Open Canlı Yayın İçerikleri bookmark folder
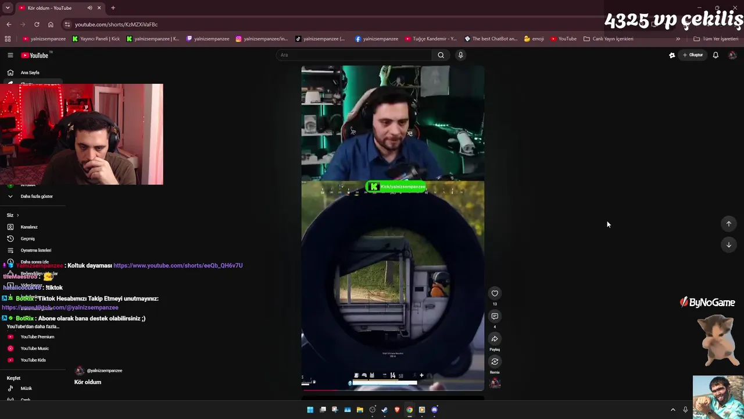The width and height of the screenshot is (744, 419). [609, 39]
